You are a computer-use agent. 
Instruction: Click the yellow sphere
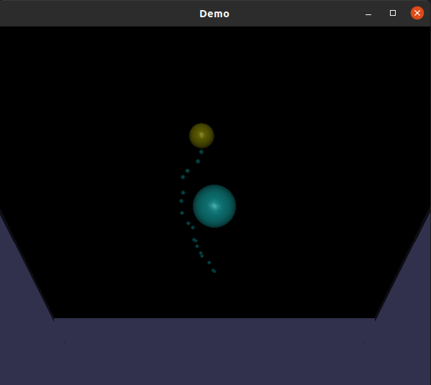[201, 136]
